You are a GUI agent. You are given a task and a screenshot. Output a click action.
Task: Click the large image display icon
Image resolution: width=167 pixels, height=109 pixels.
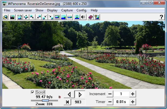coord(63,17)
